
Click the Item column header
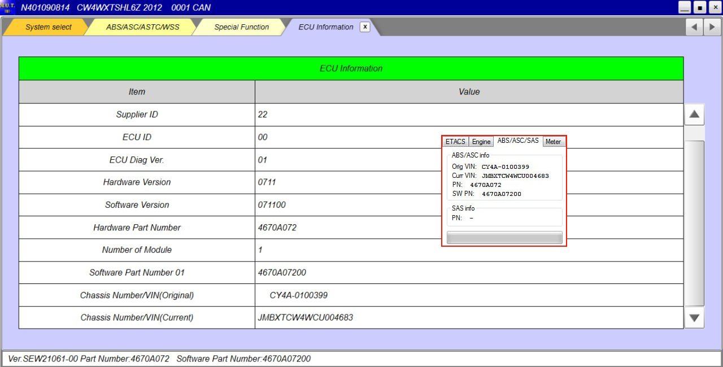pos(137,91)
